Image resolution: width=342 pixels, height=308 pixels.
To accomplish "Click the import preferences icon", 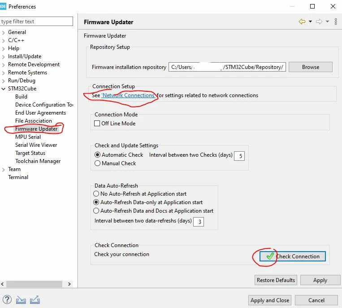I will pos(21,300).
